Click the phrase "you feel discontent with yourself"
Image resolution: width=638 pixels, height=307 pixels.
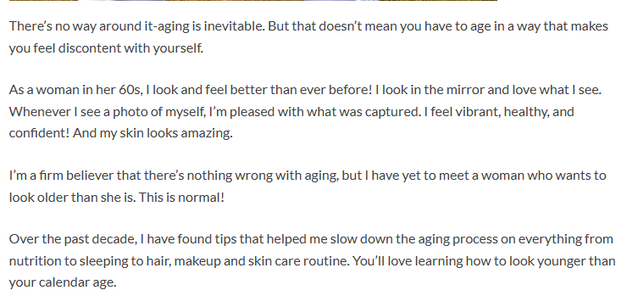click(105, 48)
